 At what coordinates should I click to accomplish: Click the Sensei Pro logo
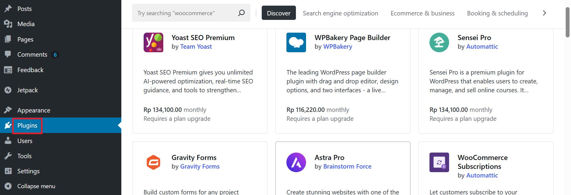[x=439, y=42]
